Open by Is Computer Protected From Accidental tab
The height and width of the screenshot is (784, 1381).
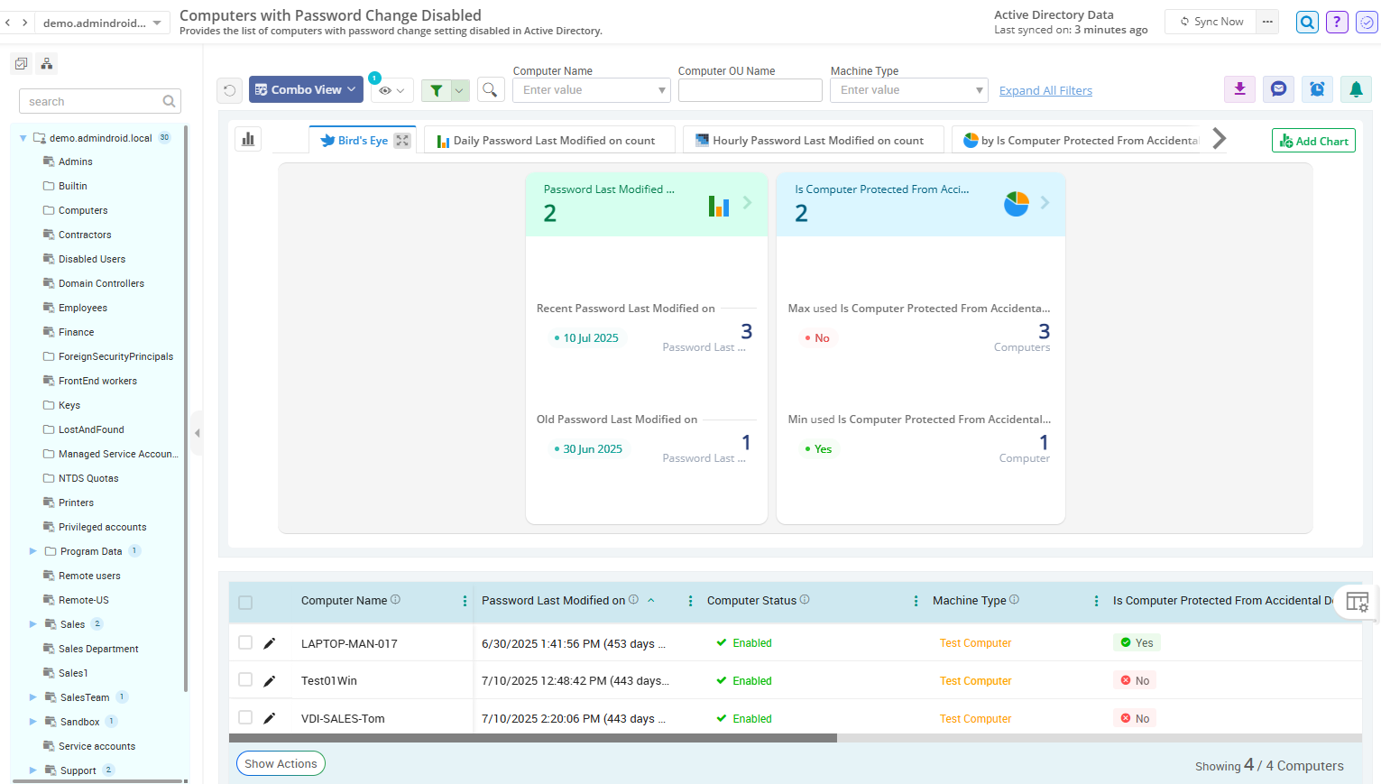pos(1079,141)
